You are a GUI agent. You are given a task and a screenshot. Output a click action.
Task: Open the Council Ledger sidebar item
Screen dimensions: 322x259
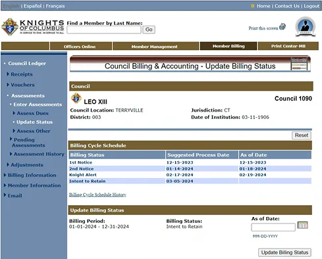[27, 63]
